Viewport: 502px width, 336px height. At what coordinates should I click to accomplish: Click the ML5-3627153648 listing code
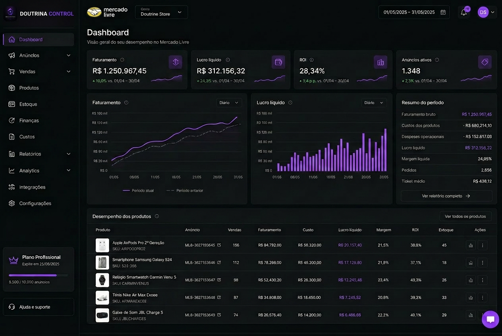[200, 298]
